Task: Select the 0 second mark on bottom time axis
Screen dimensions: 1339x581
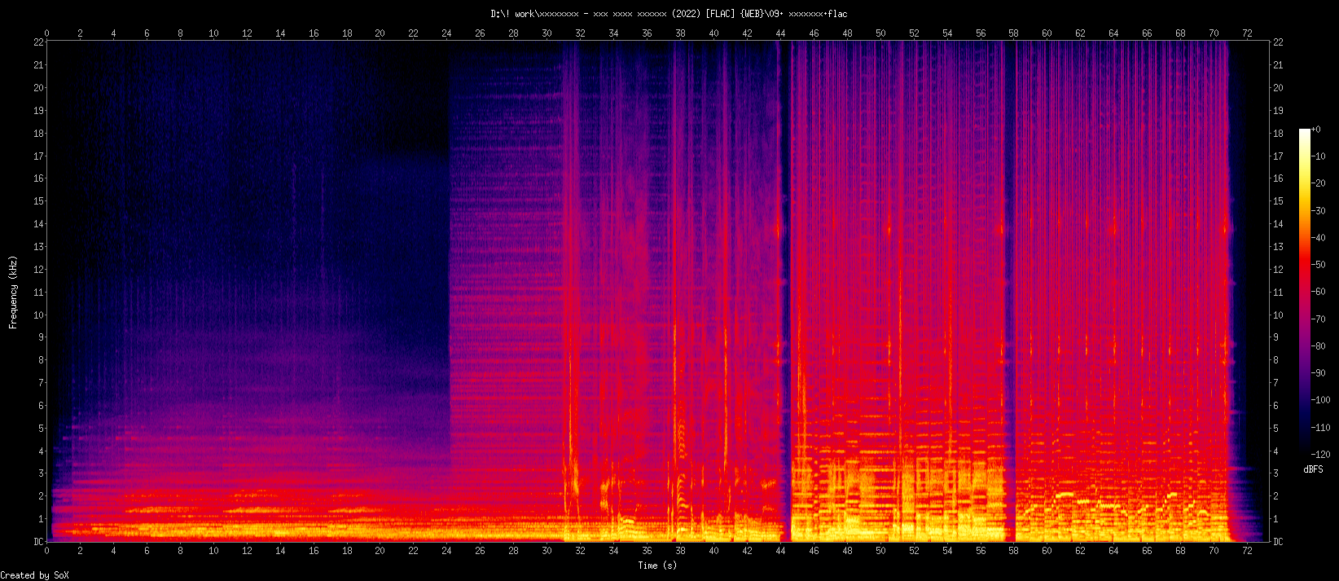Action: pyautogui.click(x=47, y=551)
